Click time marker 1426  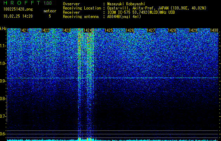click(130, 30)
